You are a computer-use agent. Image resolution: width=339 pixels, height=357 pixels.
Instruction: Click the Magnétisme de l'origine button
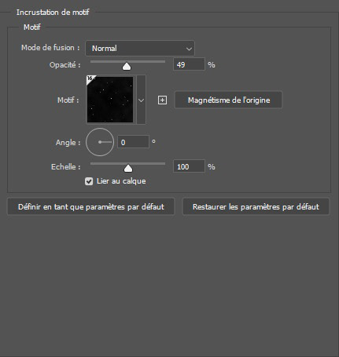(x=229, y=100)
